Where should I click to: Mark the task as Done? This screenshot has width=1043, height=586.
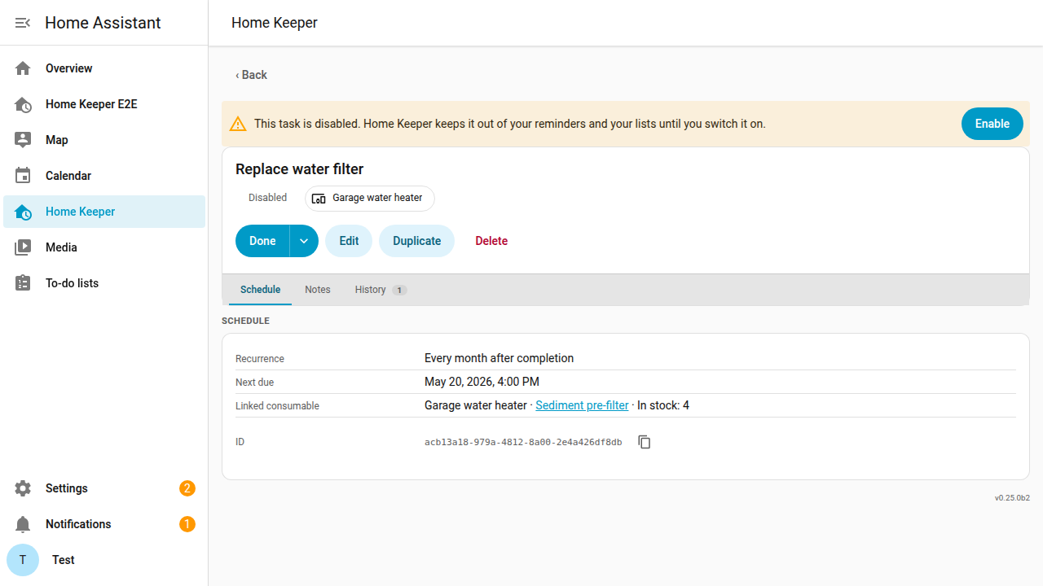[x=262, y=241]
